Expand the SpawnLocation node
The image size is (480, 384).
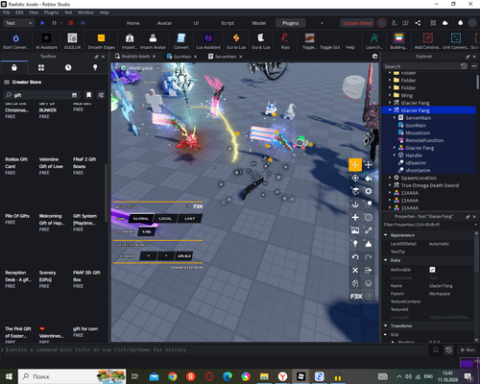390,178
